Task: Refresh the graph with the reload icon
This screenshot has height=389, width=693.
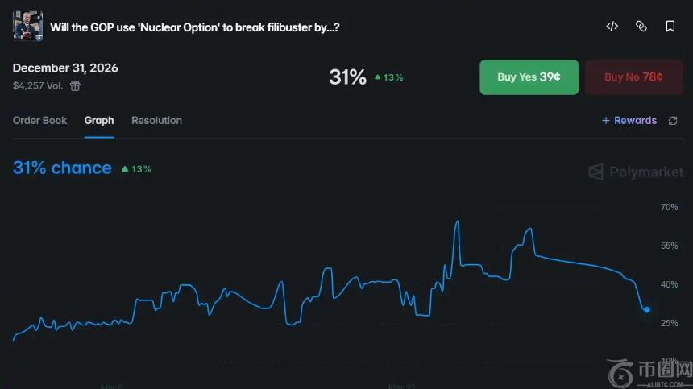Action: pyautogui.click(x=673, y=121)
